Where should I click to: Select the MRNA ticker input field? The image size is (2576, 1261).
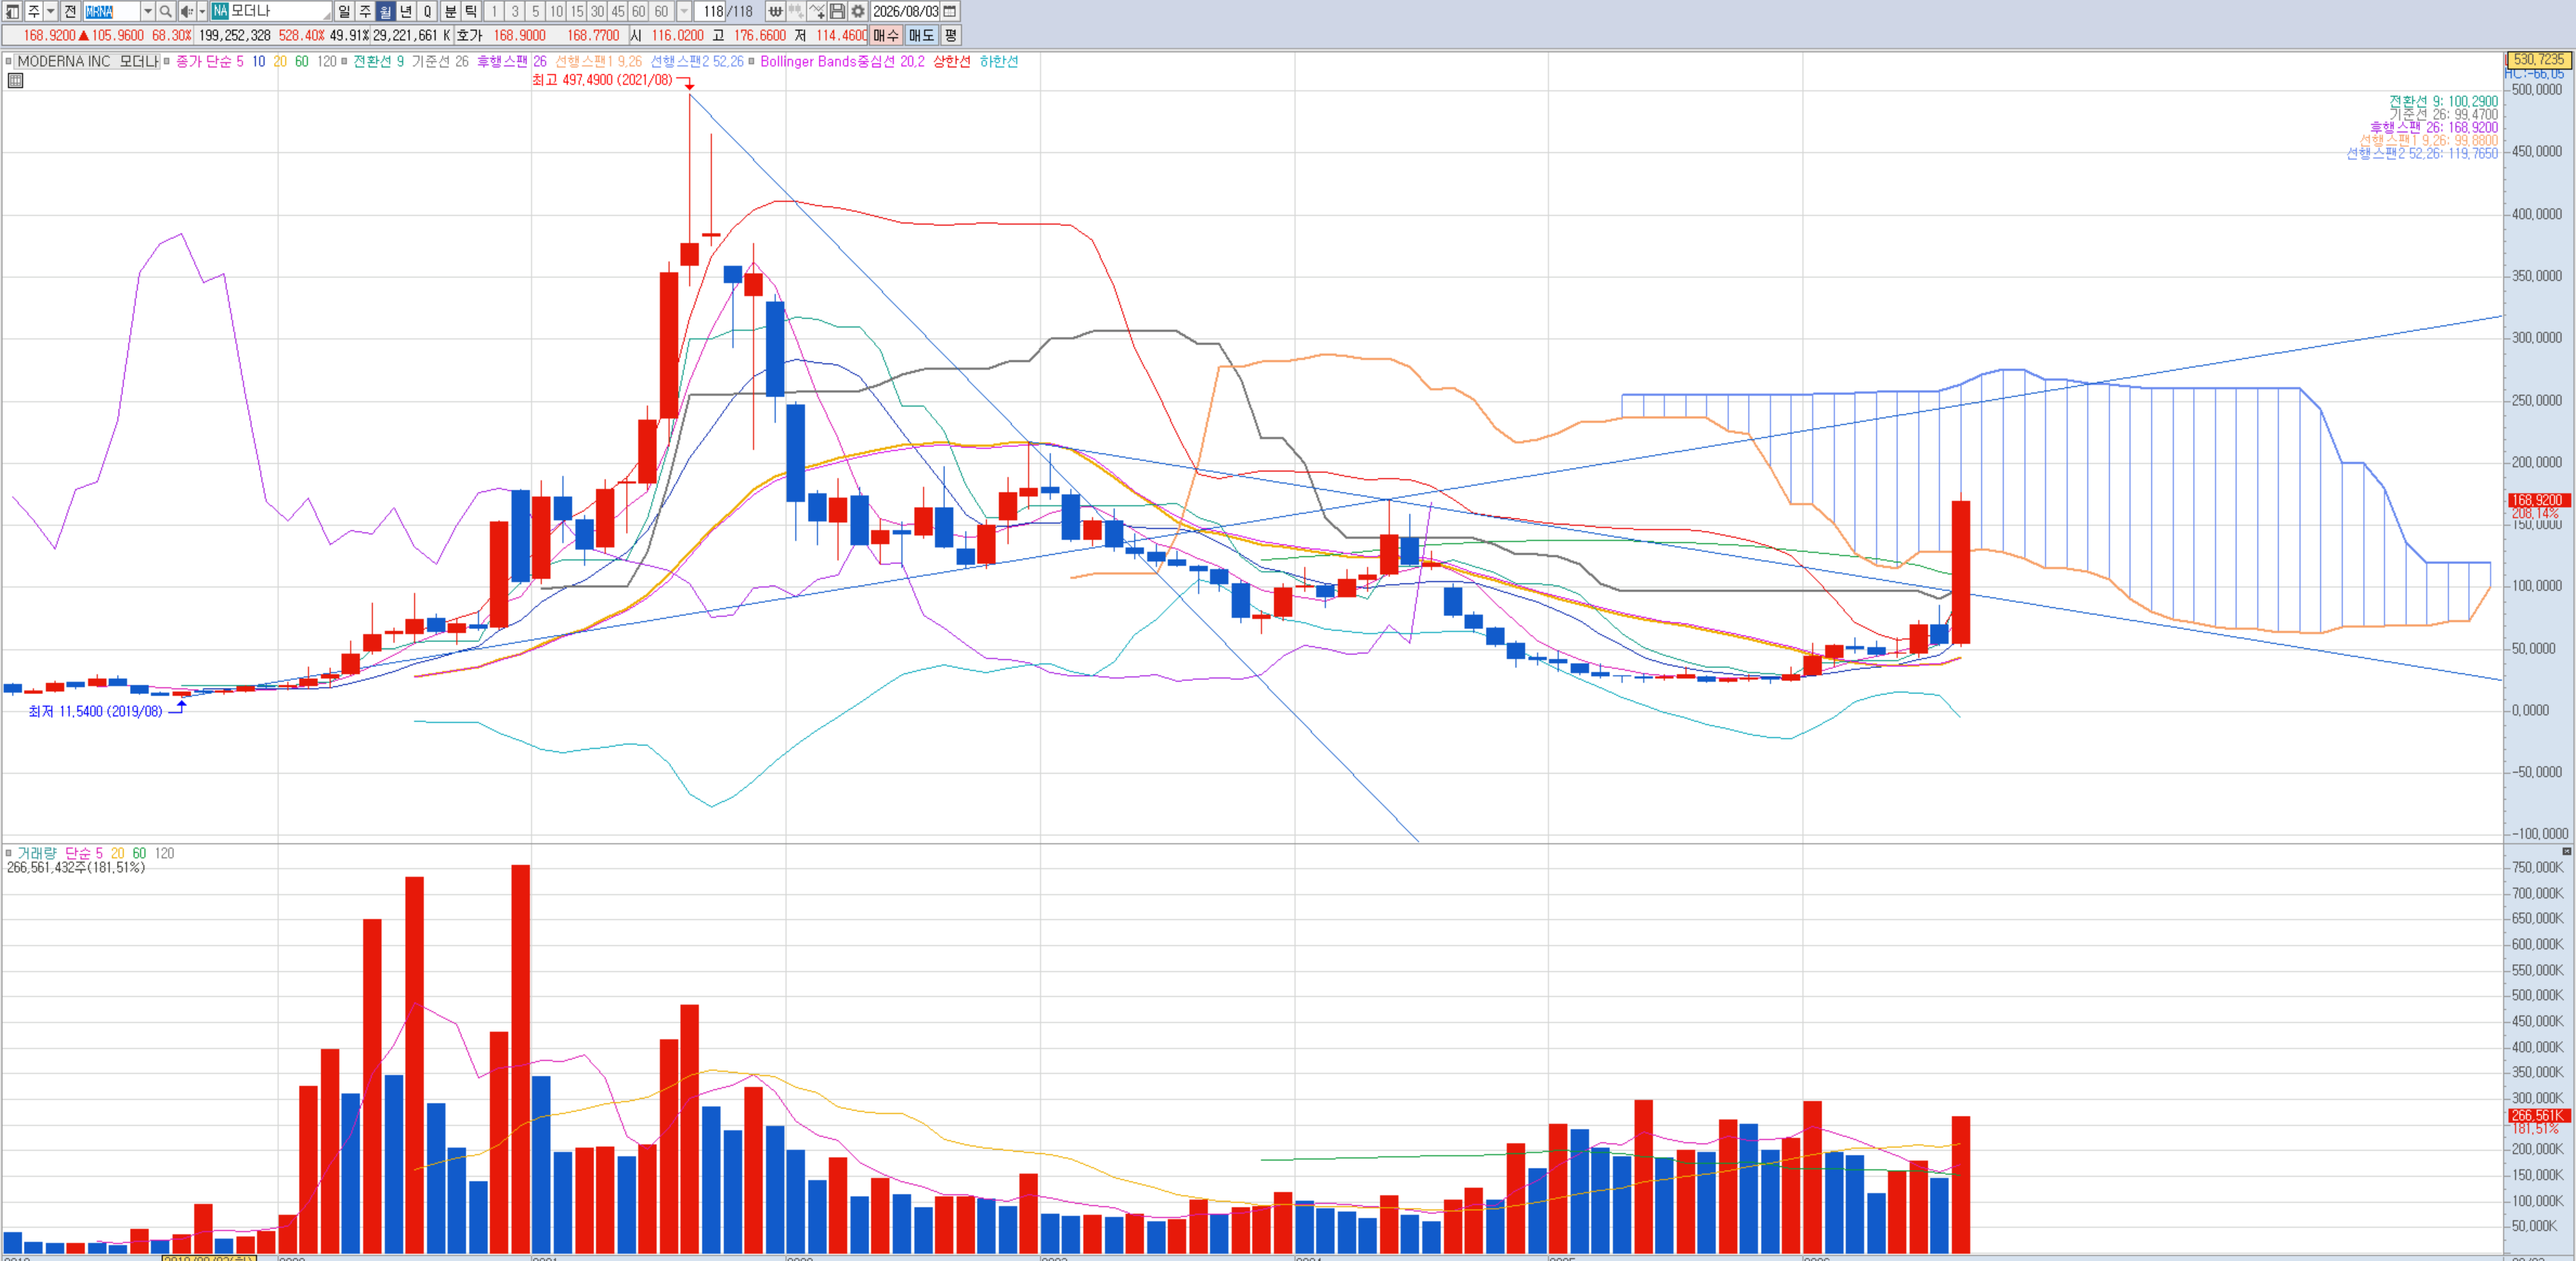click(112, 11)
